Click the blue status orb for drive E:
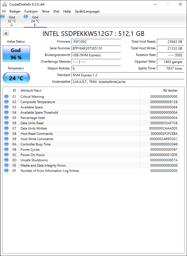Screen dimensions: 187x256 [x=26, y=16]
